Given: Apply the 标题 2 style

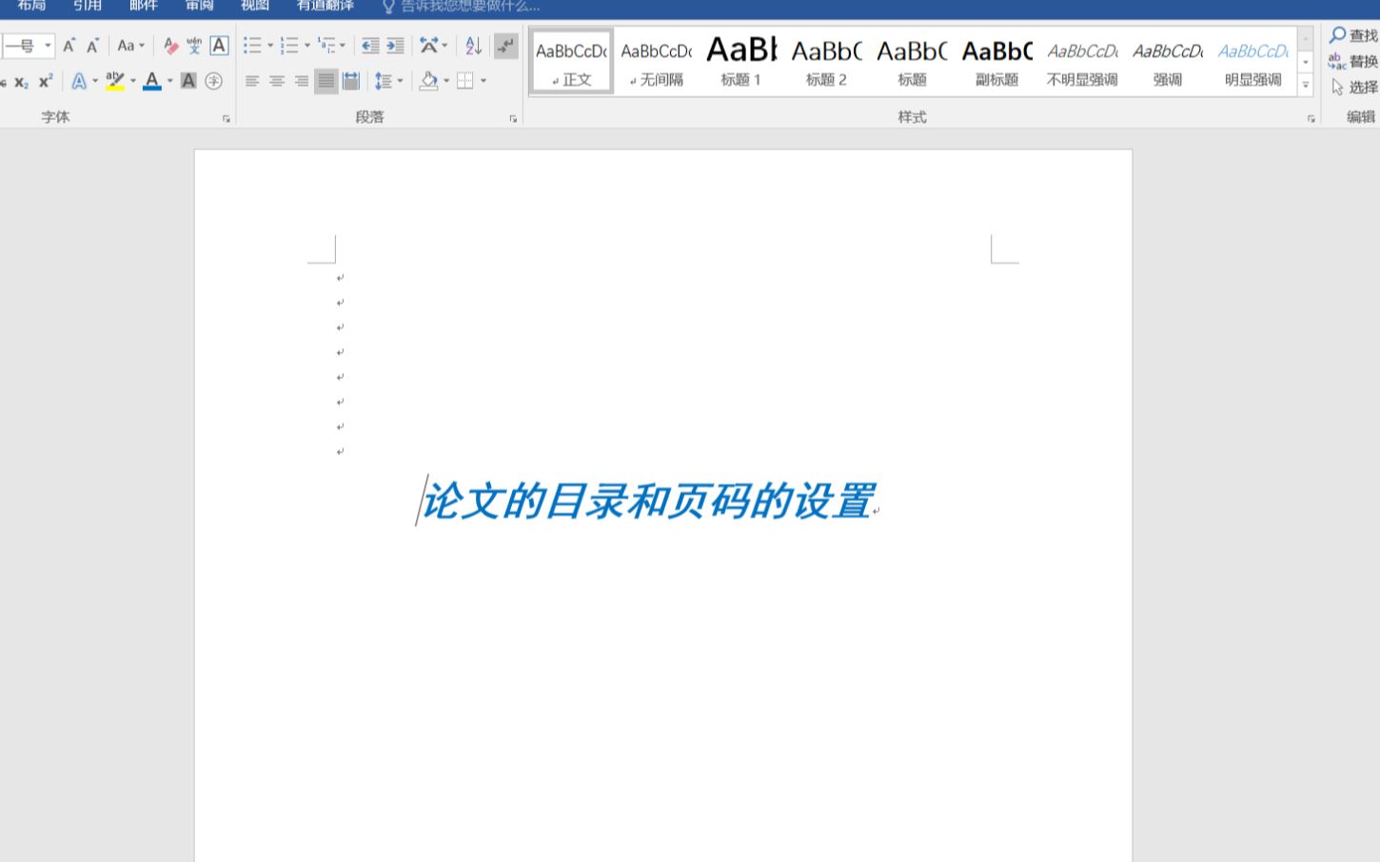Looking at the screenshot, I should click(826, 61).
